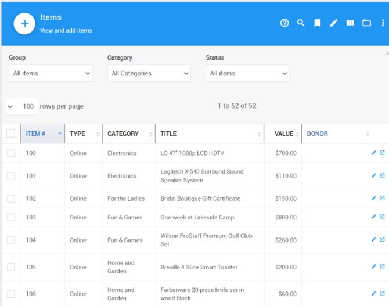This screenshot has height=306, width=389.
Task: Open item 104 in new window icon
Action: [x=382, y=239]
